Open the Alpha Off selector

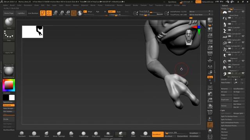click(9, 47)
